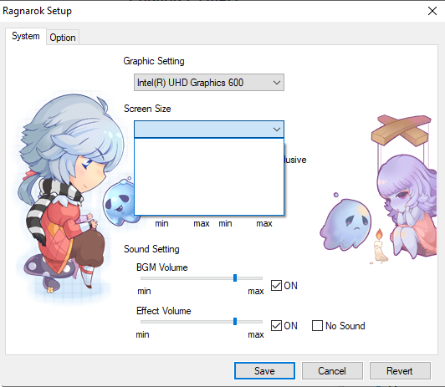Viewport: 445px width, 387px height.
Task: Click the Sound Setting heading
Action: pos(151,249)
